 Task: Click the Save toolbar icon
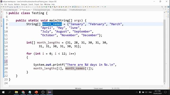coord(10,7)
